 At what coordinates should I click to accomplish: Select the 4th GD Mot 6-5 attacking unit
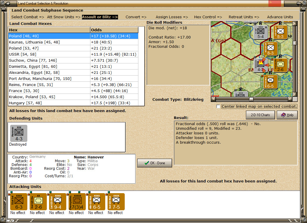[97, 202]
